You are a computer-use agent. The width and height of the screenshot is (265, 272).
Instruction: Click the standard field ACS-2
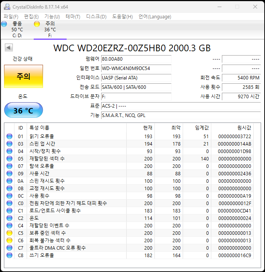181,106
